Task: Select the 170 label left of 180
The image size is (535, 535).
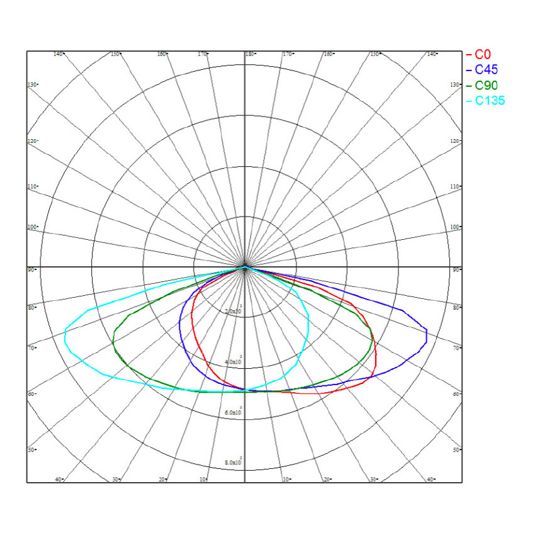Action: point(203,54)
